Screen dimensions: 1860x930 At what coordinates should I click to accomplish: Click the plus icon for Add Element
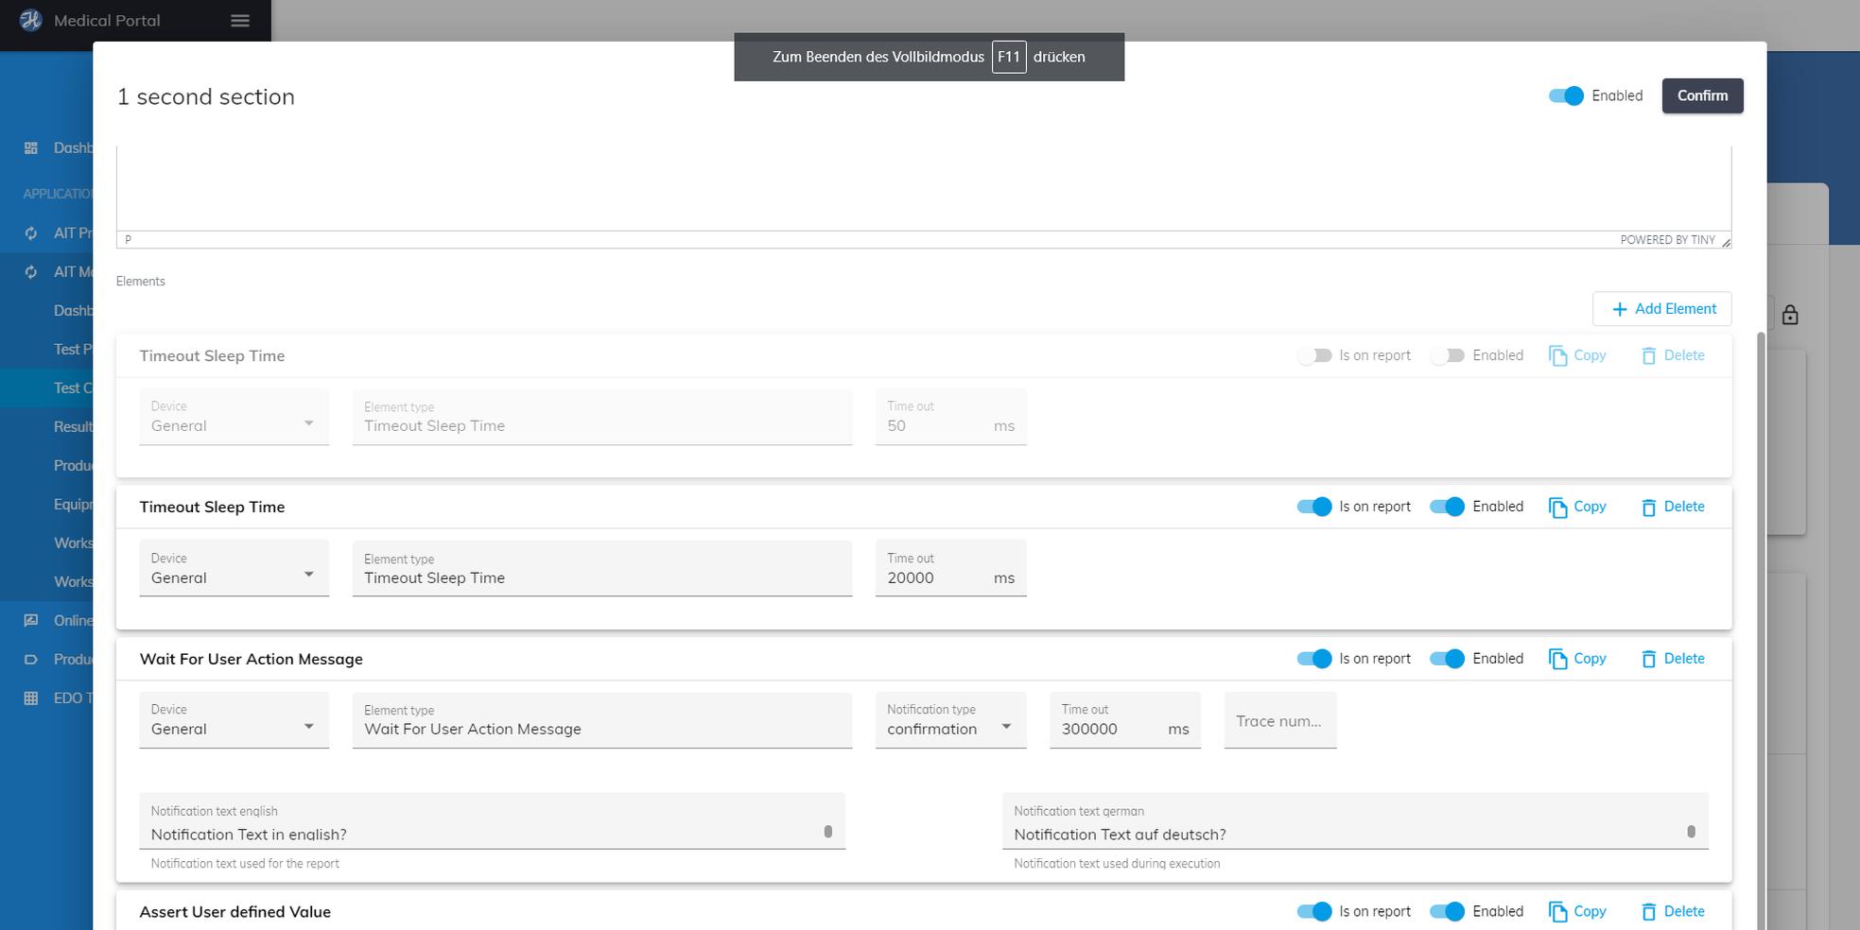pos(1619,309)
